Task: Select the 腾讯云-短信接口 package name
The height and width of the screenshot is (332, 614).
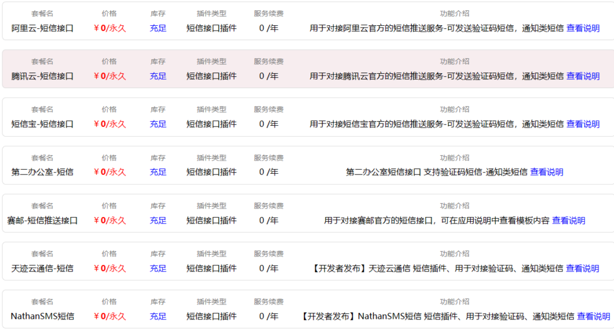Action: (x=43, y=76)
